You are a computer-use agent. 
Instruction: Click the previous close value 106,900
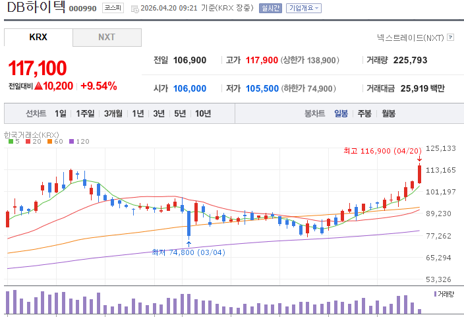(190, 61)
